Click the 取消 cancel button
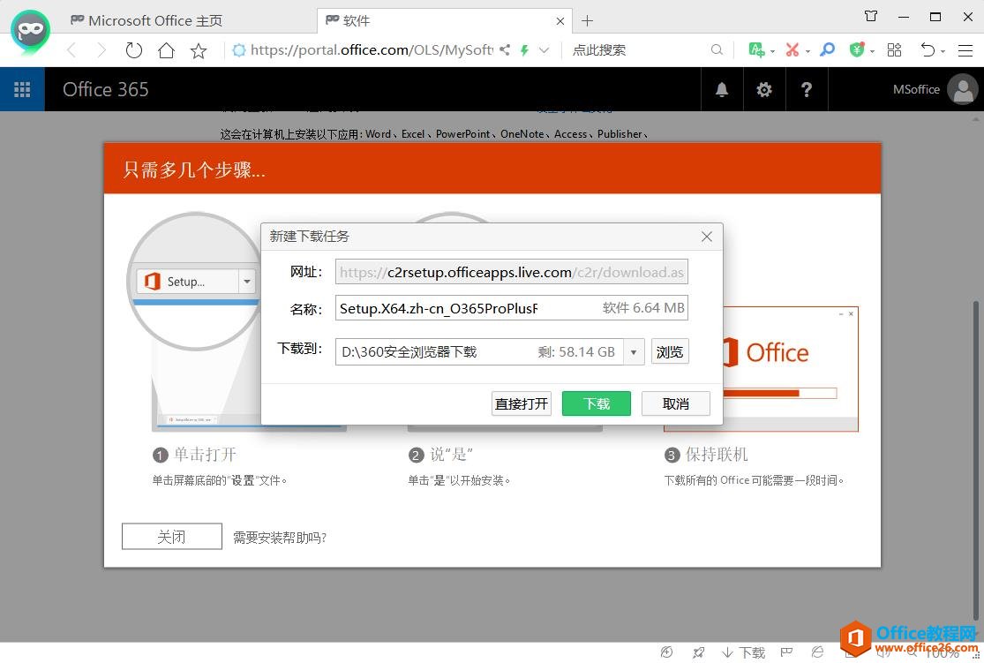The width and height of the screenshot is (984, 663). pos(676,403)
